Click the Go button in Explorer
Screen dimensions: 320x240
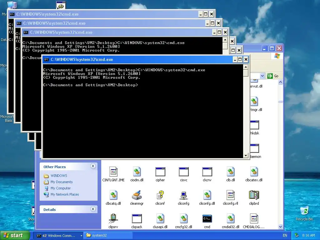point(273,76)
